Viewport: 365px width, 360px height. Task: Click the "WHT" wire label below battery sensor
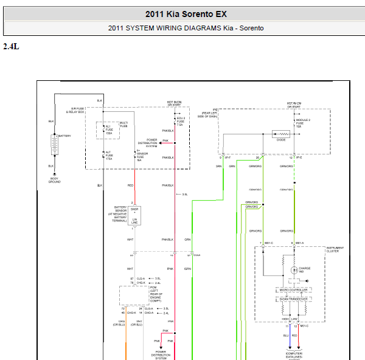(x=130, y=240)
